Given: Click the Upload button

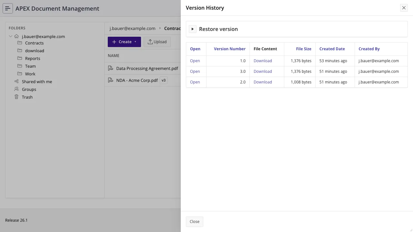Looking at the screenshot, I should coord(157,42).
